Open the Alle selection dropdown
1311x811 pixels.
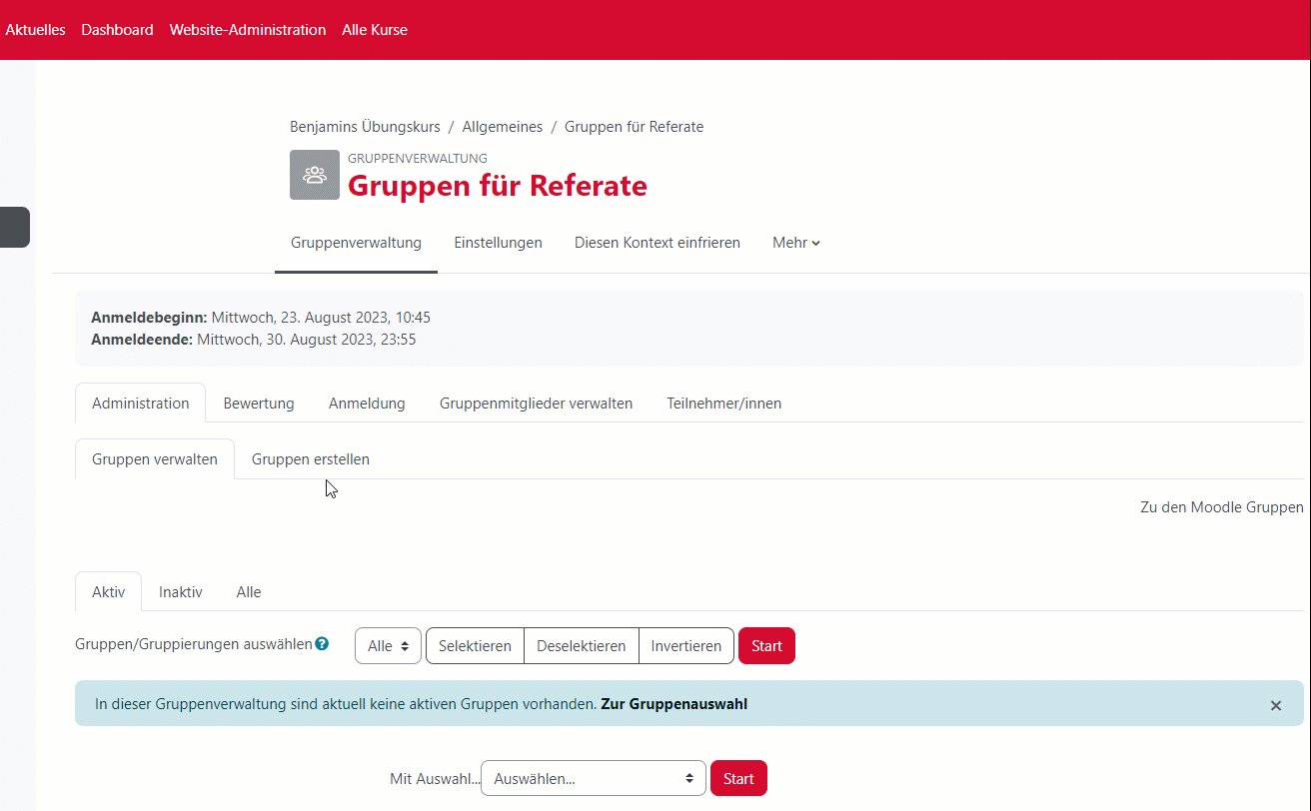click(388, 645)
